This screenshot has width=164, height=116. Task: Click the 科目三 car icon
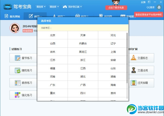pyautogui.click(x=78, y=16)
